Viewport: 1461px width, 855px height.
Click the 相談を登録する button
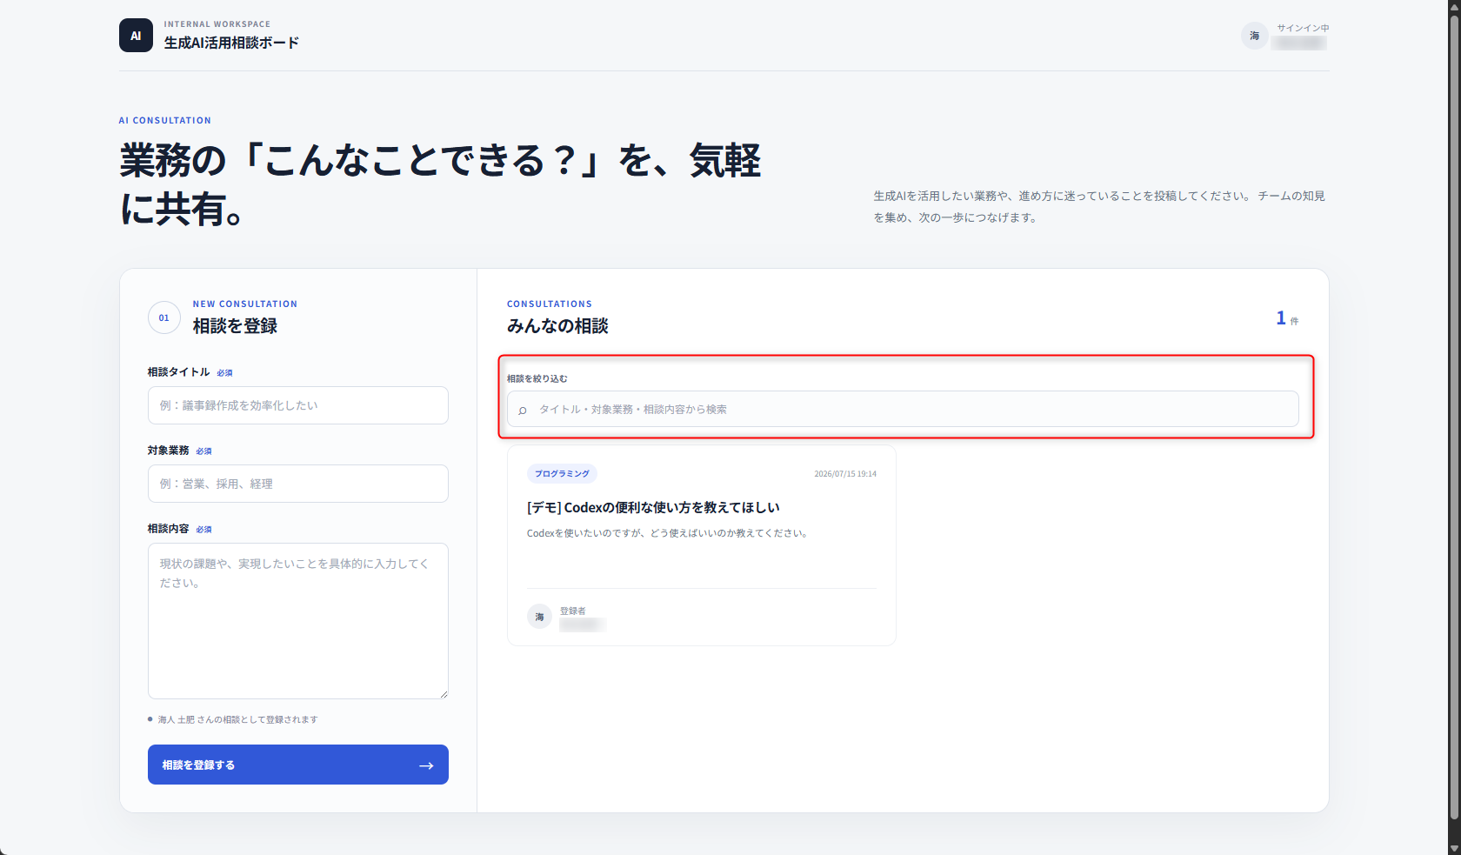[298, 765]
